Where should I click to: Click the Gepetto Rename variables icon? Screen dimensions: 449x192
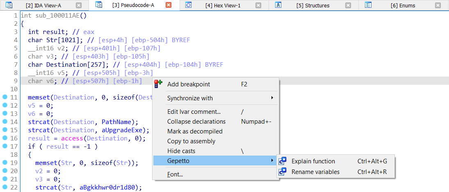coord(283,172)
